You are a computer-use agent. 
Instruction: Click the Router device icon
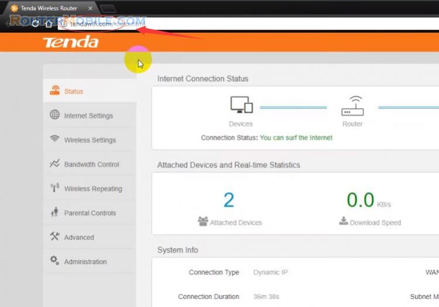(x=352, y=106)
